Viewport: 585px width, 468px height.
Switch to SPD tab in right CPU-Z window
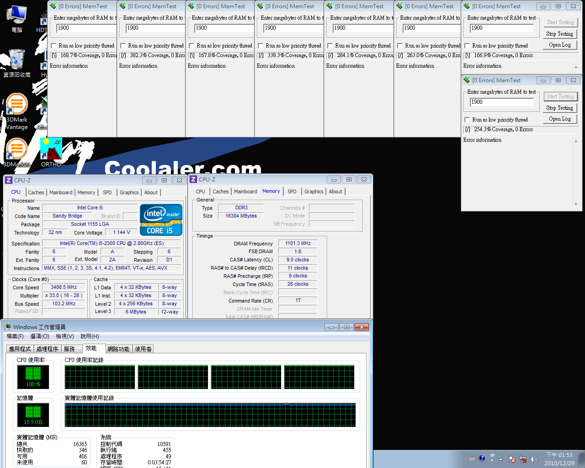pyautogui.click(x=292, y=191)
